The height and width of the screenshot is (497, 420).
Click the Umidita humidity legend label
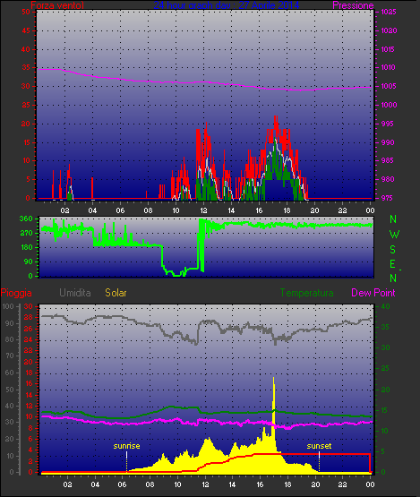coord(75,293)
